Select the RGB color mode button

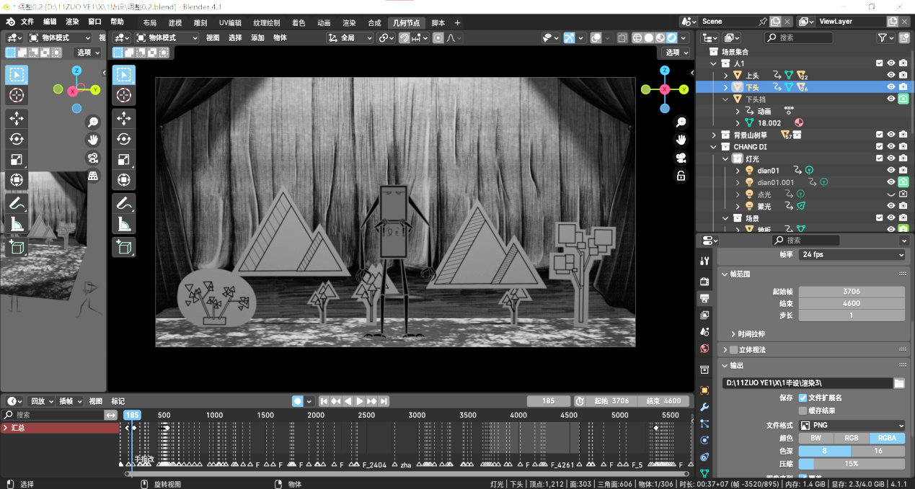pyautogui.click(x=852, y=438)
